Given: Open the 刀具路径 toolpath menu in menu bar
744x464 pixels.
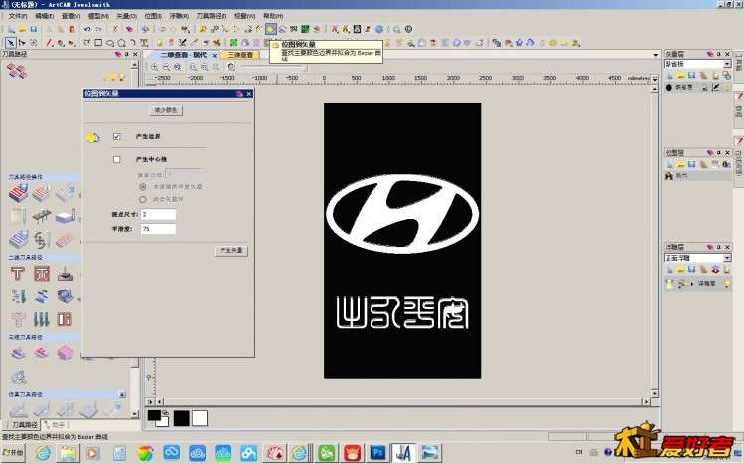Looking at the screenshot, I should click(x=212, y=16).
